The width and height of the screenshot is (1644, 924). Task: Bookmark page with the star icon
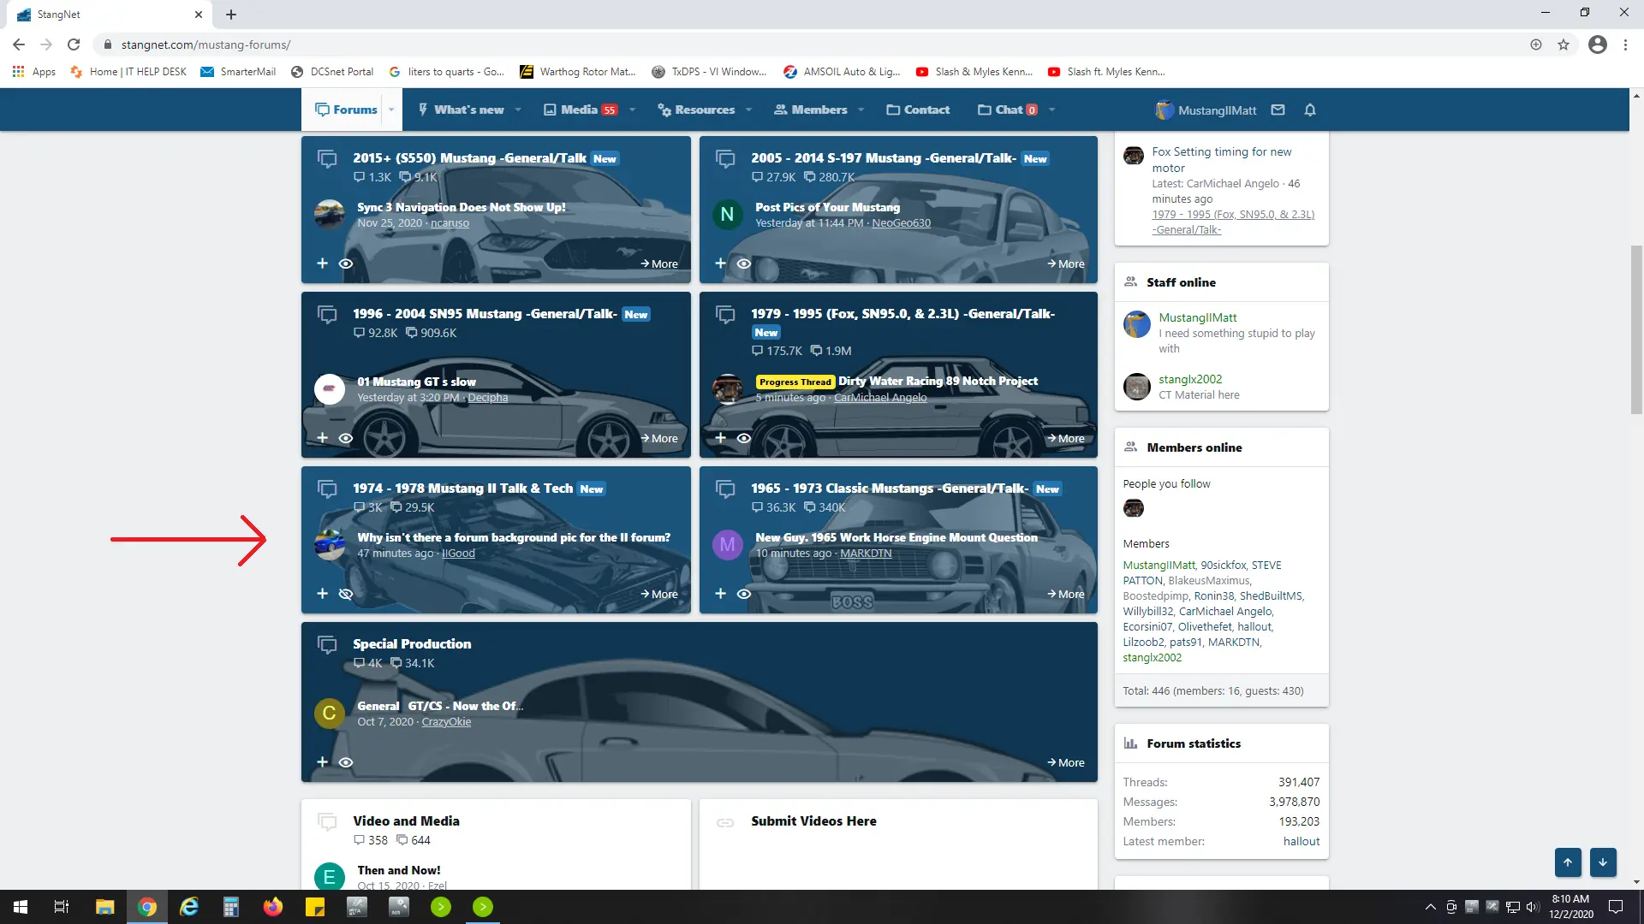click(x=1564, y=44)
